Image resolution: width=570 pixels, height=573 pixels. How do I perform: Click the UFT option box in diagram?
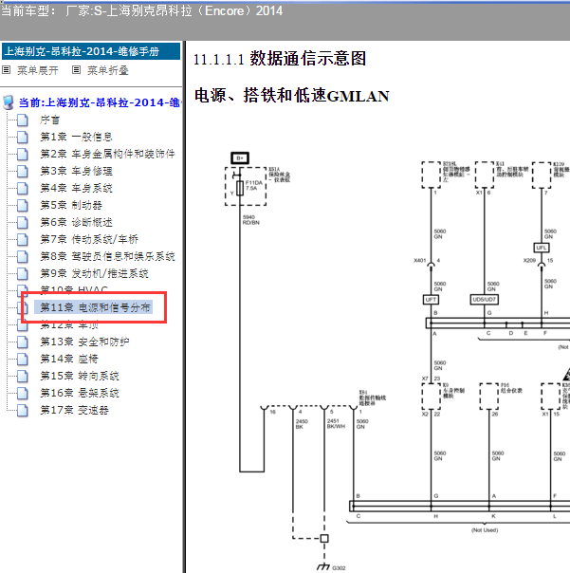(x=431, y=300)
